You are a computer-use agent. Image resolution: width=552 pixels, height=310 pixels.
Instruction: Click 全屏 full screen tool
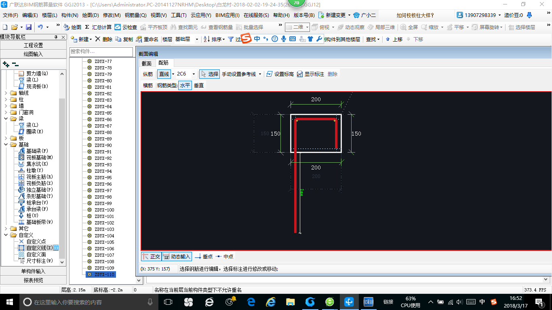click(x=409, y=27)
